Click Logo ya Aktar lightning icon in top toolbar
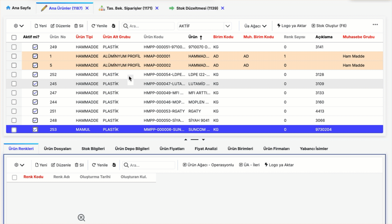 pyautogui.click(x=292, y=26)
